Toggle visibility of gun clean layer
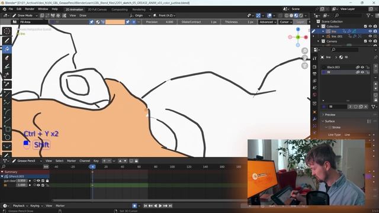 click(x=38, y=180)
